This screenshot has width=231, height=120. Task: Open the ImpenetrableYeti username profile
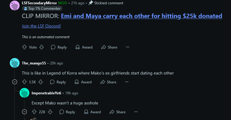pyautogui.click(x=46, y=93)
